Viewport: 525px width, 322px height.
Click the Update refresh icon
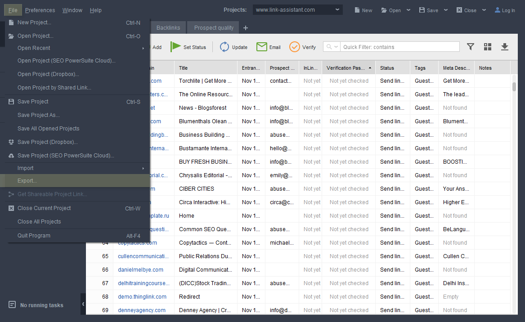(x=224, y=47)
